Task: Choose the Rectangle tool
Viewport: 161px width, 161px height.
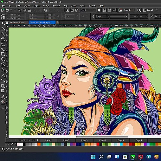Action: pos(3,54)
